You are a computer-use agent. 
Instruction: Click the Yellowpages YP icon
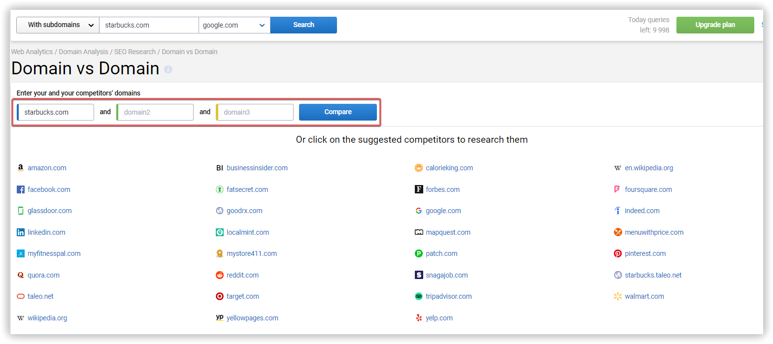point(220,317)
